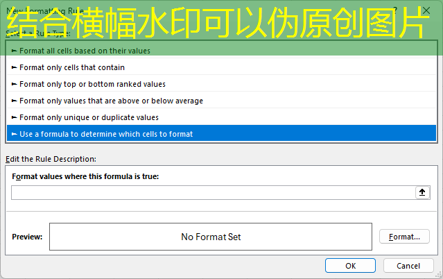Click inside the formula input box
Screen dimensions: 443x279
point(212,192)
